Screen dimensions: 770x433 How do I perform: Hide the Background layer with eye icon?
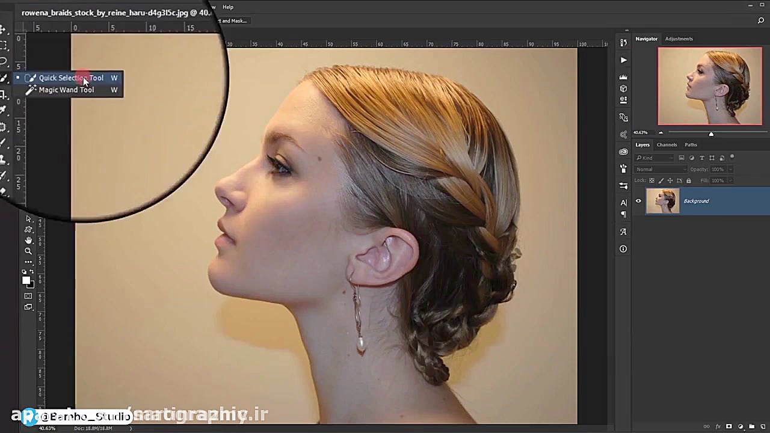(638, 201)
